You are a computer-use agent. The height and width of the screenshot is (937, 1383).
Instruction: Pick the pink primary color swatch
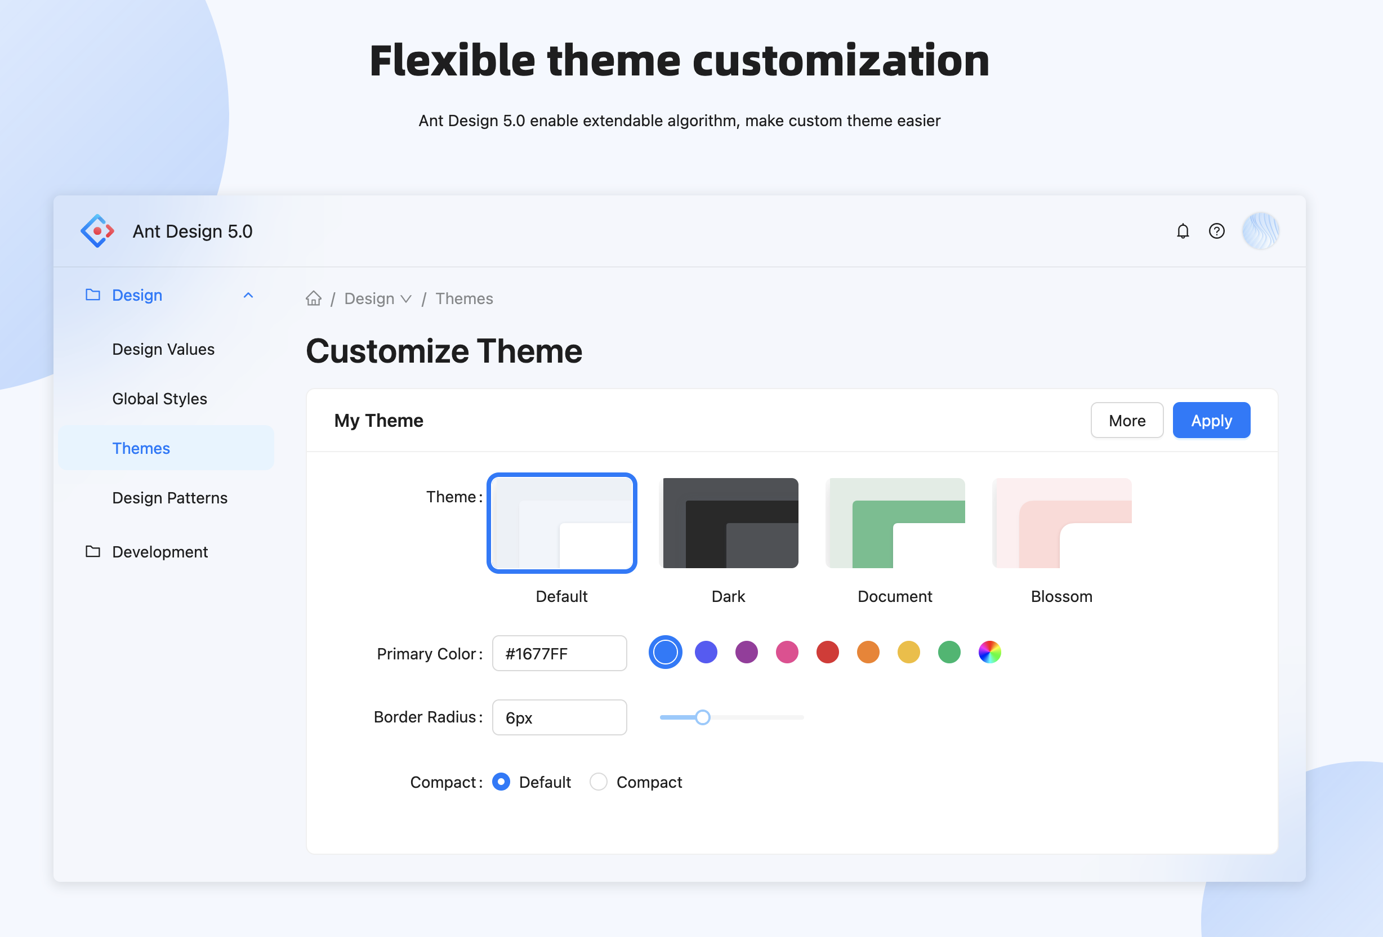[787, 652]
